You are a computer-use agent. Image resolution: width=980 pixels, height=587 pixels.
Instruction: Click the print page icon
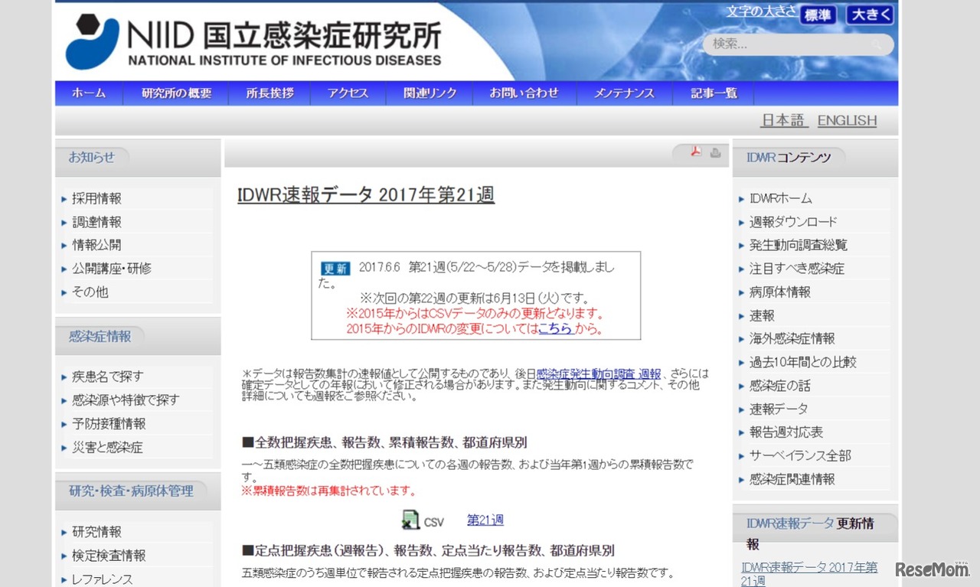click(715, 152)
